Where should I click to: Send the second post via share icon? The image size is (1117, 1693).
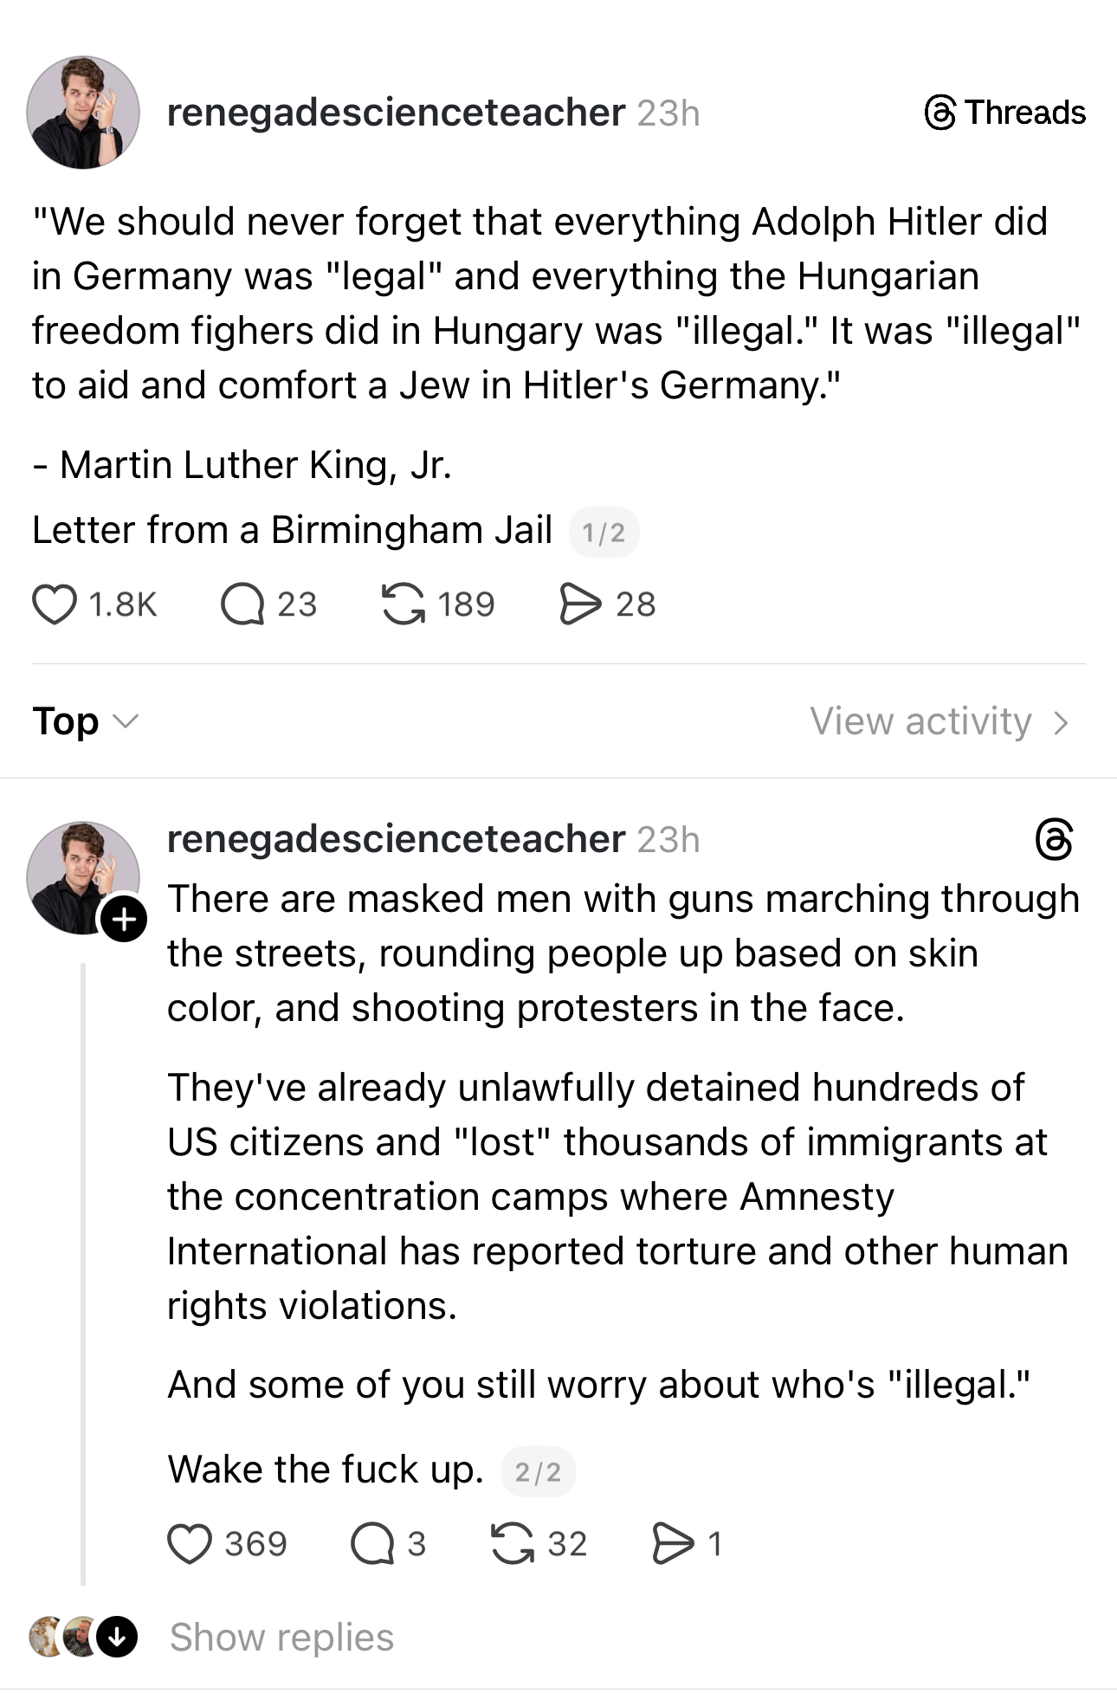673,1544
